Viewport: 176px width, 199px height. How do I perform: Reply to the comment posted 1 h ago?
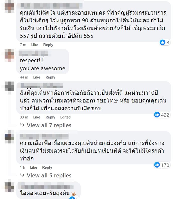(x=47, y=167)
